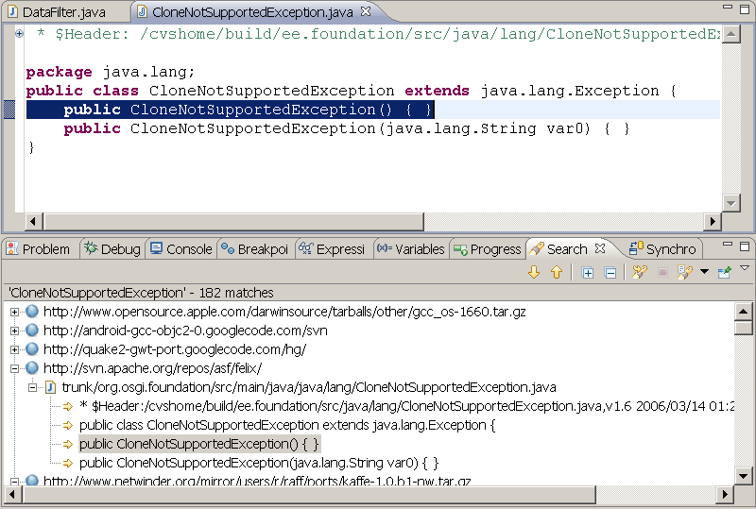Select opensource.apple.com repository globe icon
Image resolution: width=756 pixels, height=509 pixels.
point(32,312)
